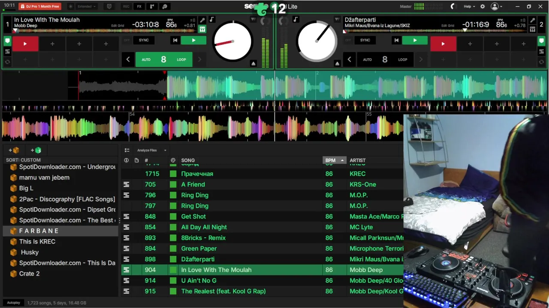Open the user account dropdown
The width and height of the screenshot is (549, 308).
(496, 6)
